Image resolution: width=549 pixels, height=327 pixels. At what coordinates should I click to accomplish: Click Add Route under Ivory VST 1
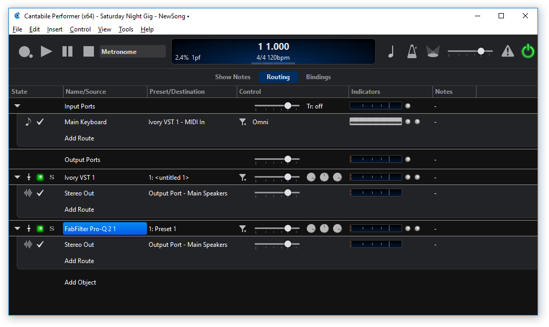pos(79,210)
